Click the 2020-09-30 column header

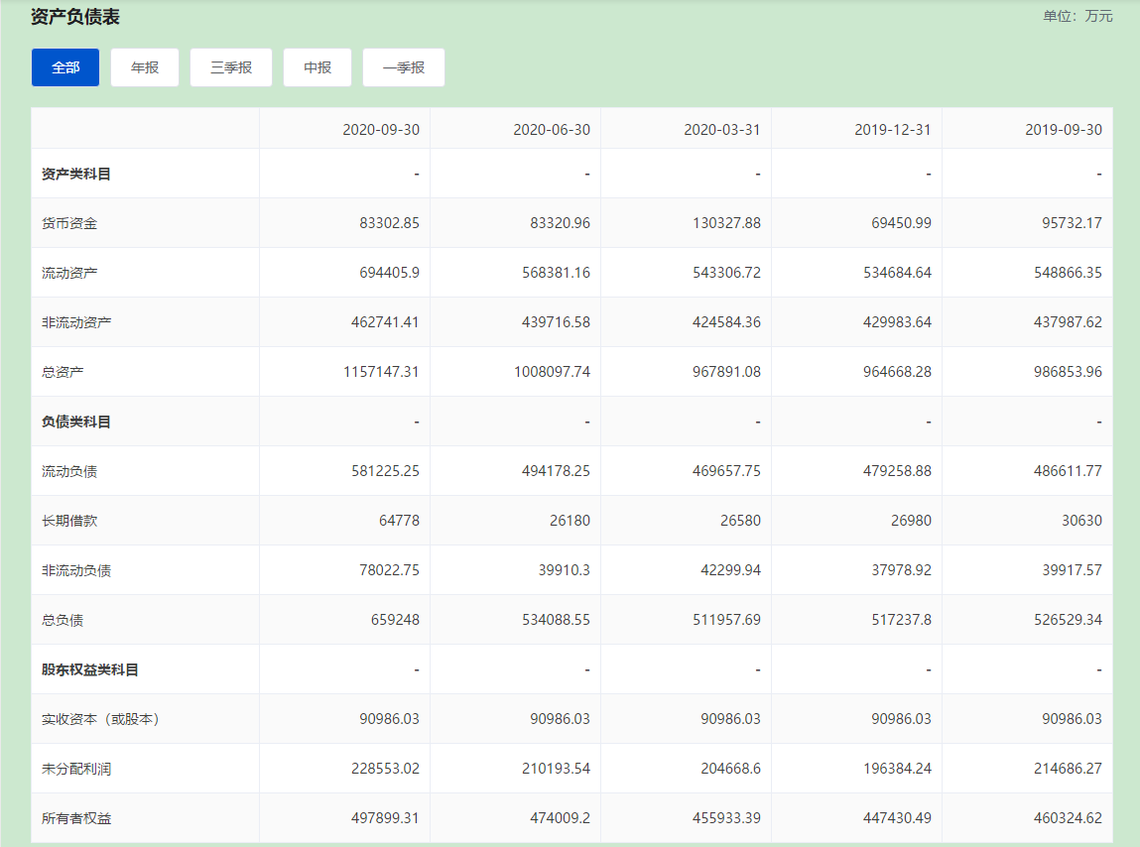(381, 130)
